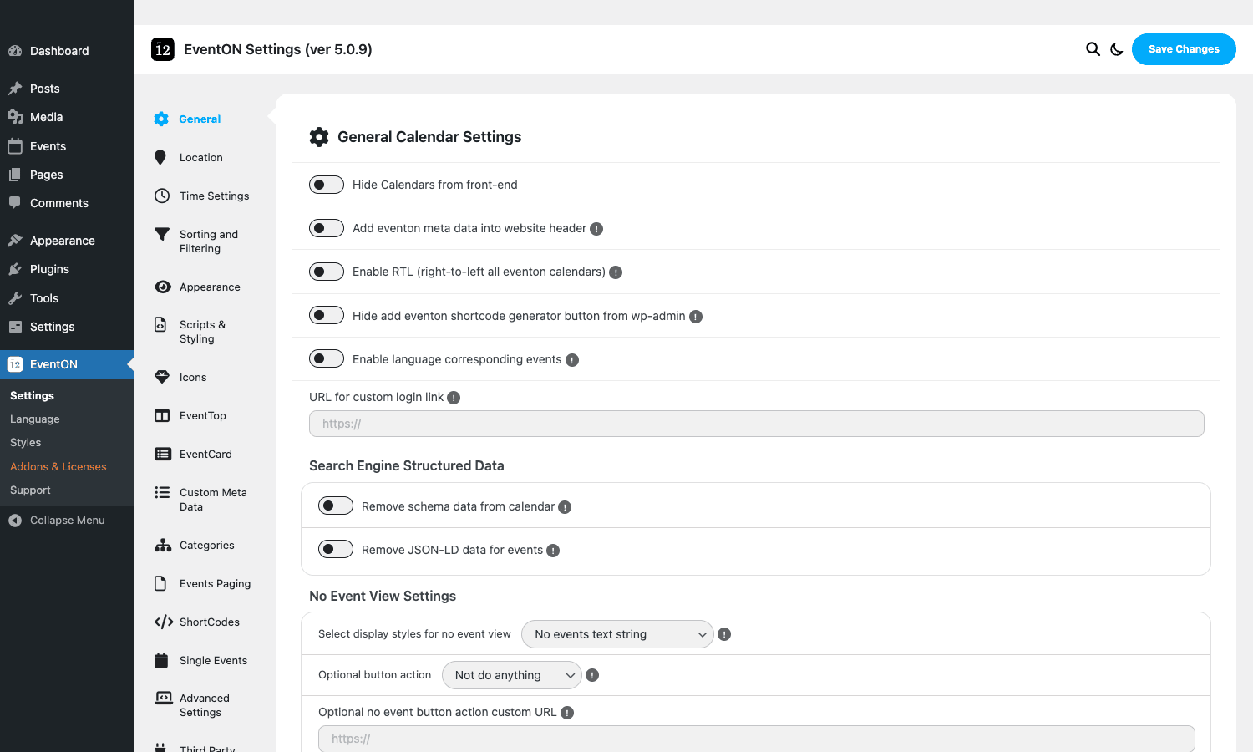Open the EventON menu in WordPress sidebar
This screenshot has height=752, width=1253.
(67, 364)
